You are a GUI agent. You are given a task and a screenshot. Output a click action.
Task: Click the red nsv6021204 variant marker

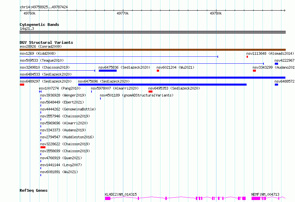(158, 71)
